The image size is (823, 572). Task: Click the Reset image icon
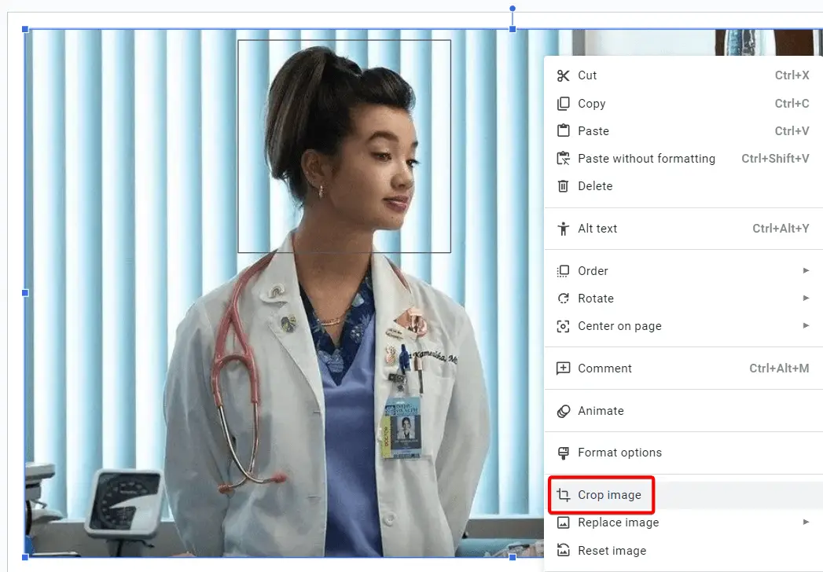(x=563, y=550)
